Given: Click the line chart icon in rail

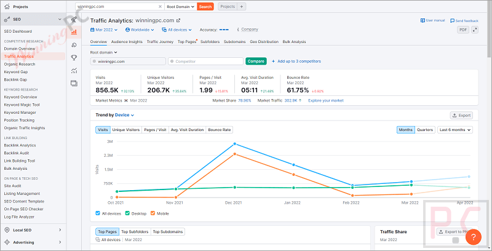Looking at the screenshot, I should (x=74, y=71).
